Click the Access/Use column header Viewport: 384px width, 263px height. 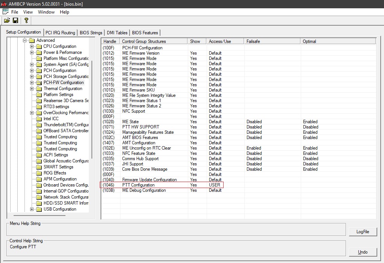tap(225, 41)
